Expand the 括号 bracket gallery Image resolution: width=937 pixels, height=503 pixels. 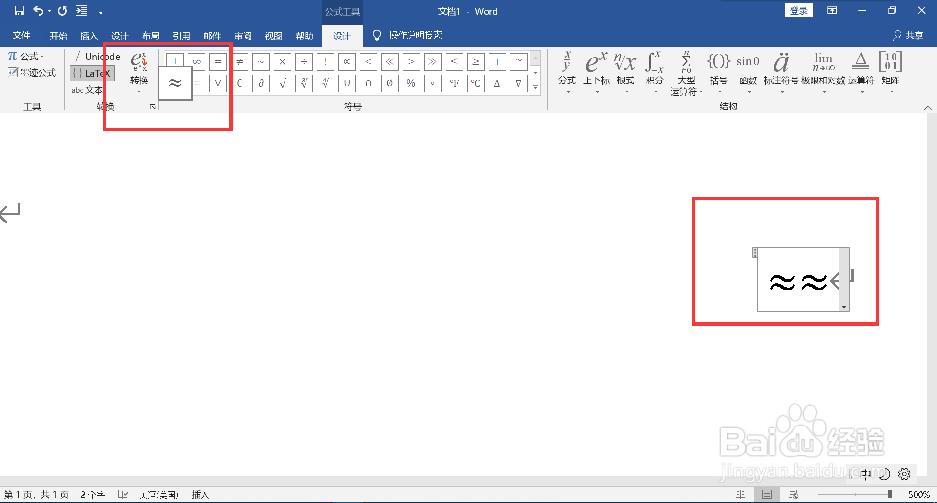tap(718, 72)
